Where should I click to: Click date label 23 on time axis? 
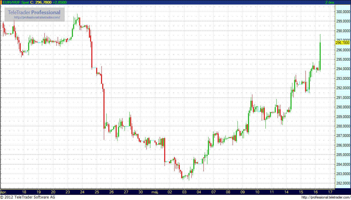68,192
